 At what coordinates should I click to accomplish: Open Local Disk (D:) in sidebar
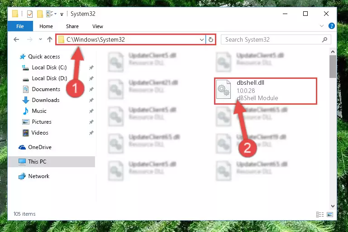pos(49,78)
